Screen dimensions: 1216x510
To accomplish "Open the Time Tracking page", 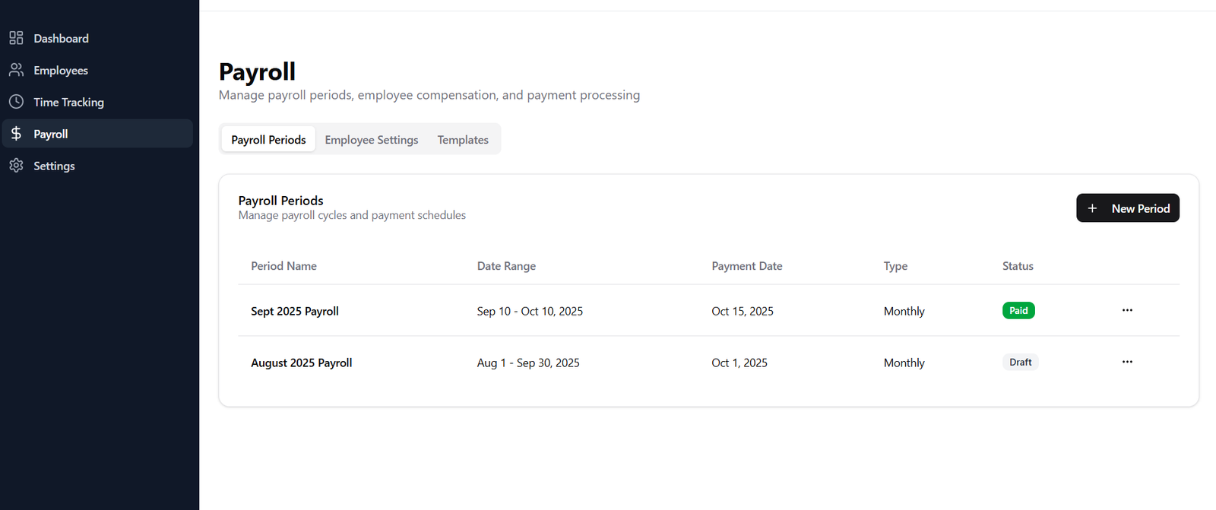I will pos(68,102).
